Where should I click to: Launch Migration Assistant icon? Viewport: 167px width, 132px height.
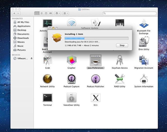[144, 60]
